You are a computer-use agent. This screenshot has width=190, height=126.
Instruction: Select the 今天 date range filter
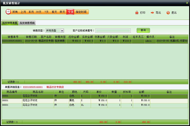pyautogui.click(x=70, y=12)
